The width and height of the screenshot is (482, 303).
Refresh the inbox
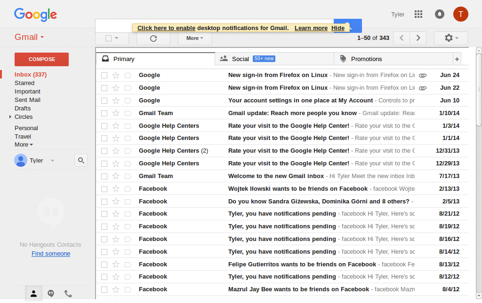153,39
